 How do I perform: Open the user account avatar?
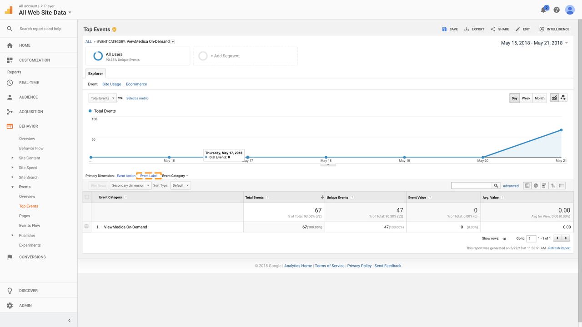coord(570,10)
